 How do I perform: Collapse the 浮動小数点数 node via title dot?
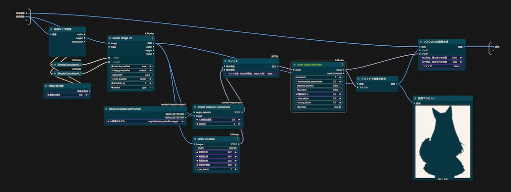pyautogui.click(x=46, y=86)
